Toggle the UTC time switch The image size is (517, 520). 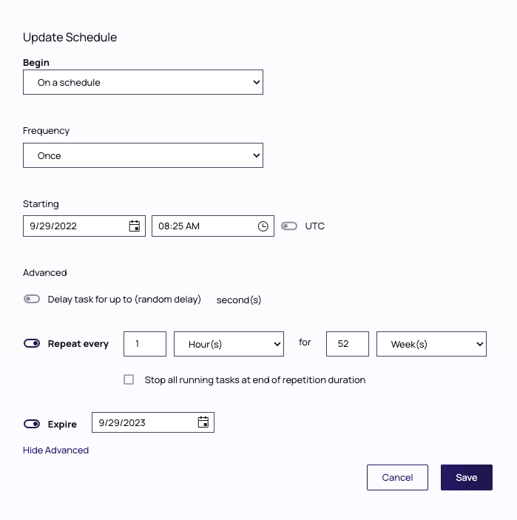pos(289,226)
